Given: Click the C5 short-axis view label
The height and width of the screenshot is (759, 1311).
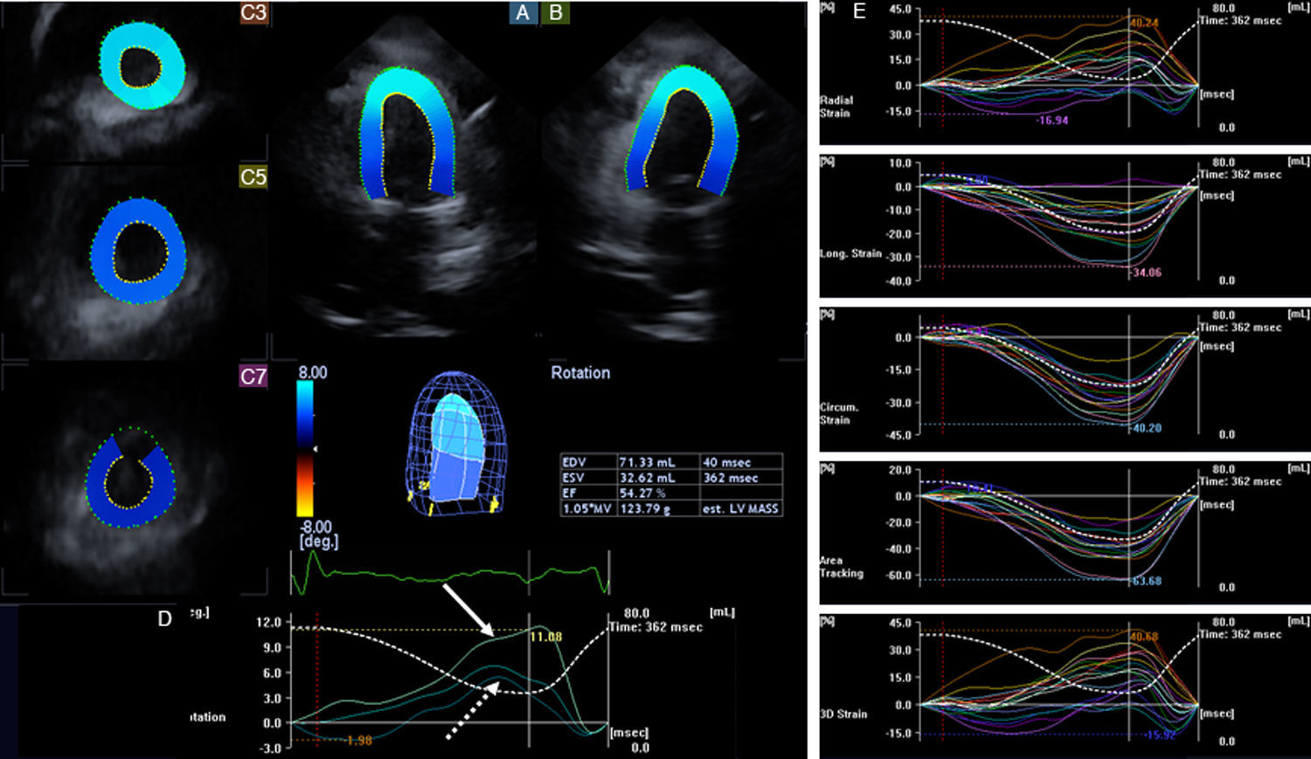Looking at the screenshot, I should (253, 176).
